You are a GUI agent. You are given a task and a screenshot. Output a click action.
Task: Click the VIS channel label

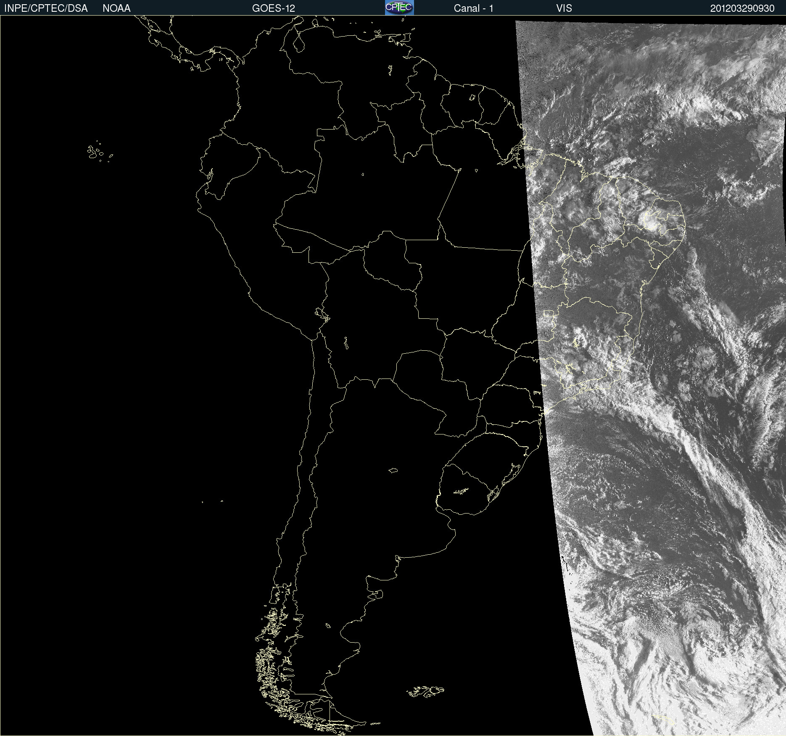point(564,8)
